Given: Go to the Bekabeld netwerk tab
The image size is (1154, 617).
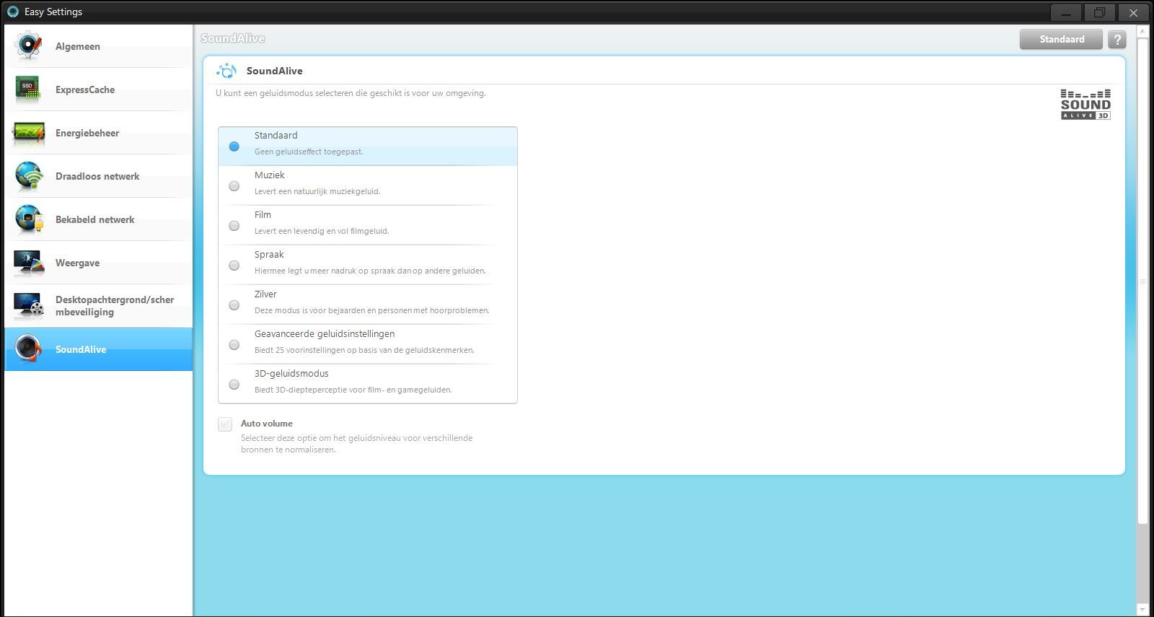Looking at the screenshot, I should [99, 219].
